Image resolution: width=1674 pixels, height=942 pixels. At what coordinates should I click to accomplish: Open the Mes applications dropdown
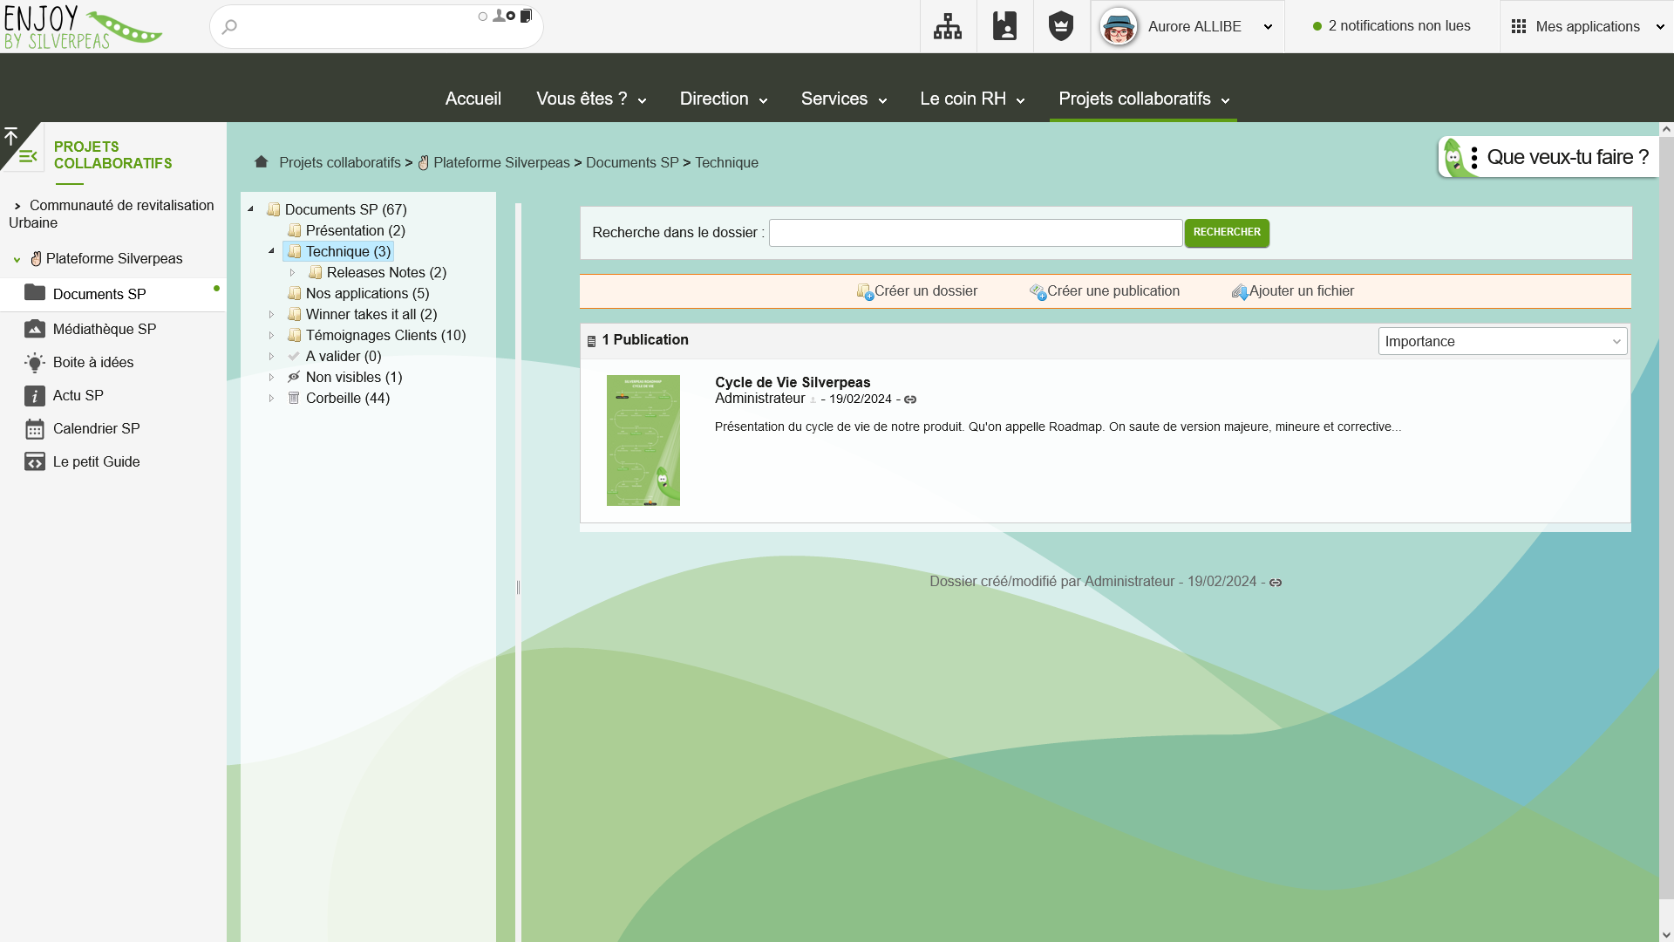(1660, 27)
